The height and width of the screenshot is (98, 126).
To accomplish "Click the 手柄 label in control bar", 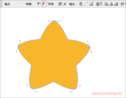I will coord(51,4).
